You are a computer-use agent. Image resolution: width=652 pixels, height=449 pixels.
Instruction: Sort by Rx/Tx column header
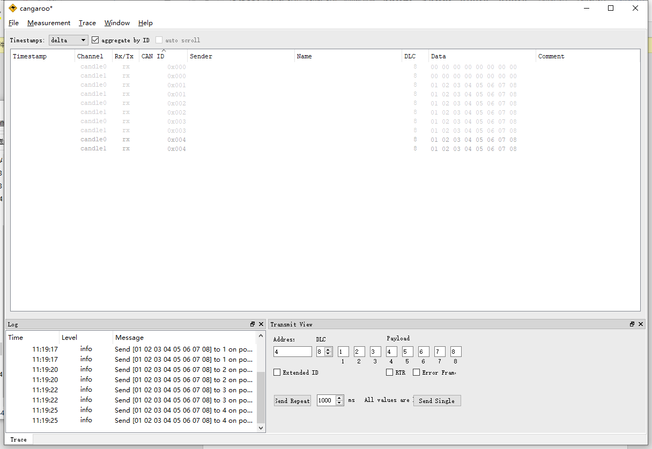126,56
